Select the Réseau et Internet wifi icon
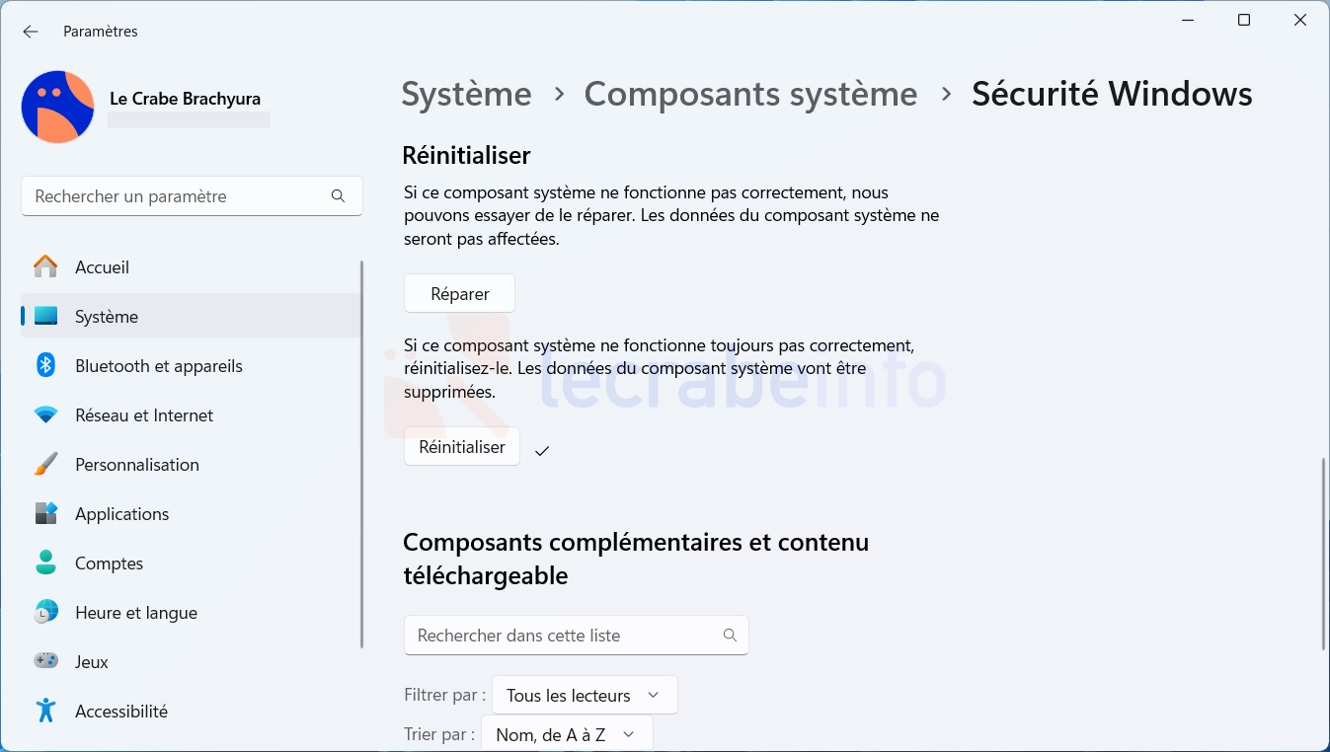 click(x=45, y=414)
